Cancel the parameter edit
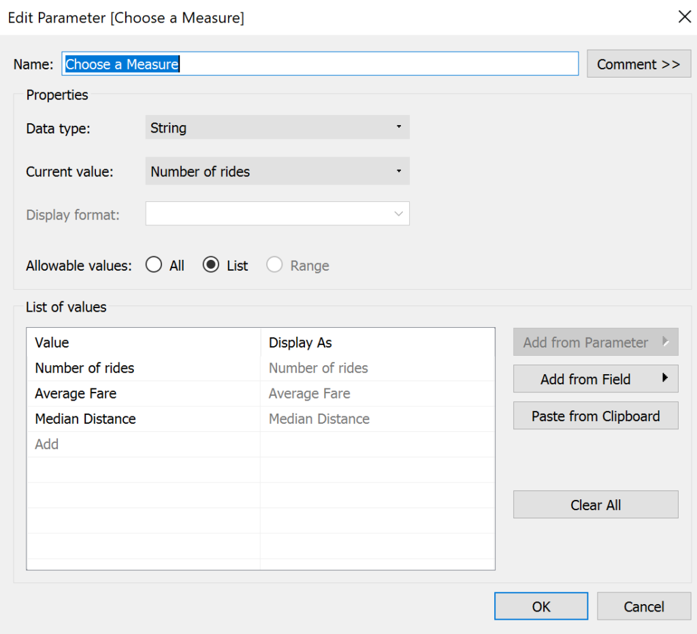The height and width of the screenshot is (634, 697). 644,606
